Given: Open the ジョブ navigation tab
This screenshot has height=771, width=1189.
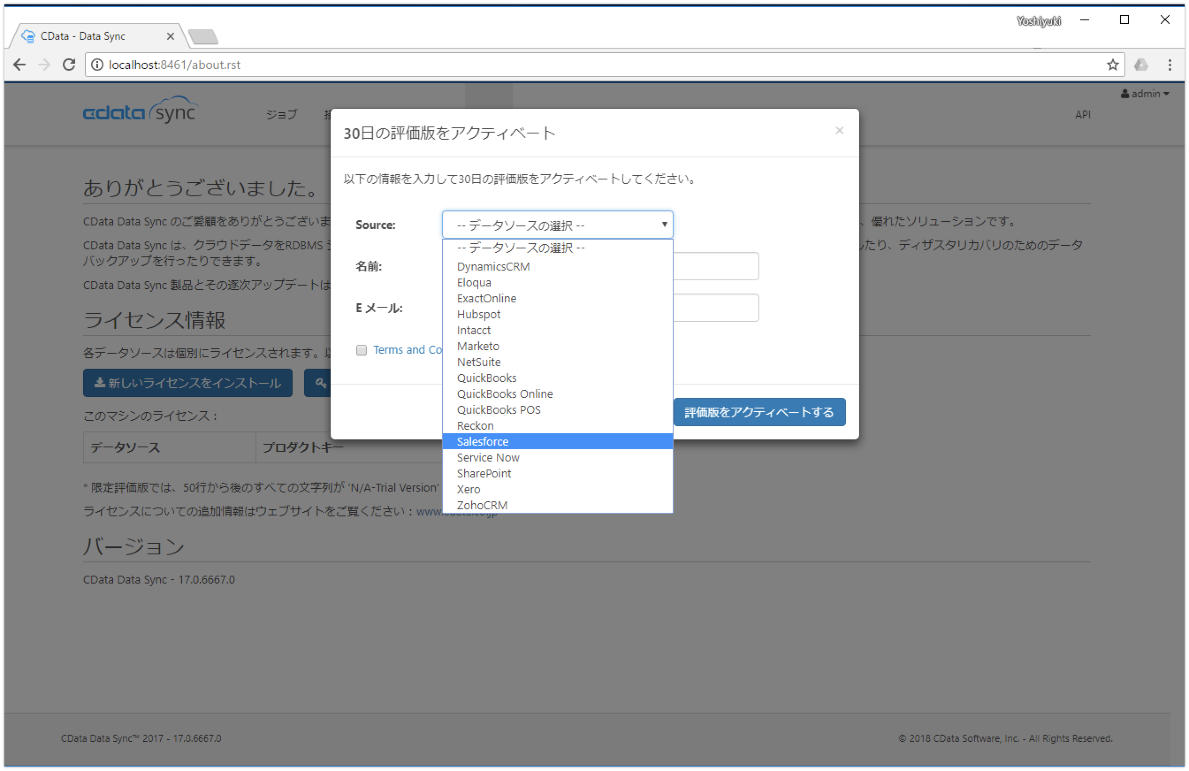Looking at the screenshot, I should coord(282,115).
